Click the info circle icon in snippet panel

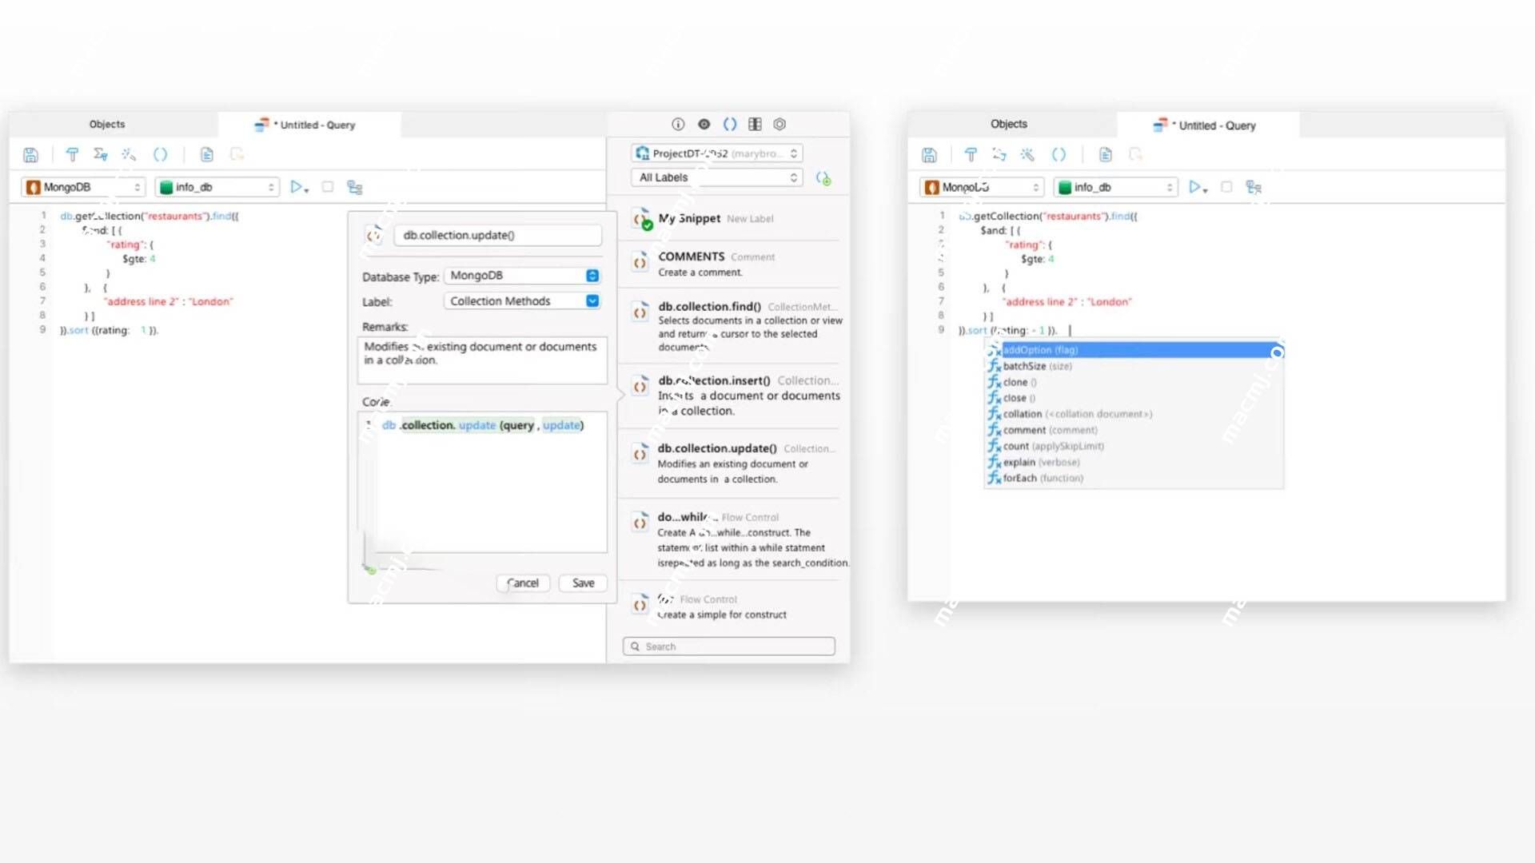(x=678, y=123)
